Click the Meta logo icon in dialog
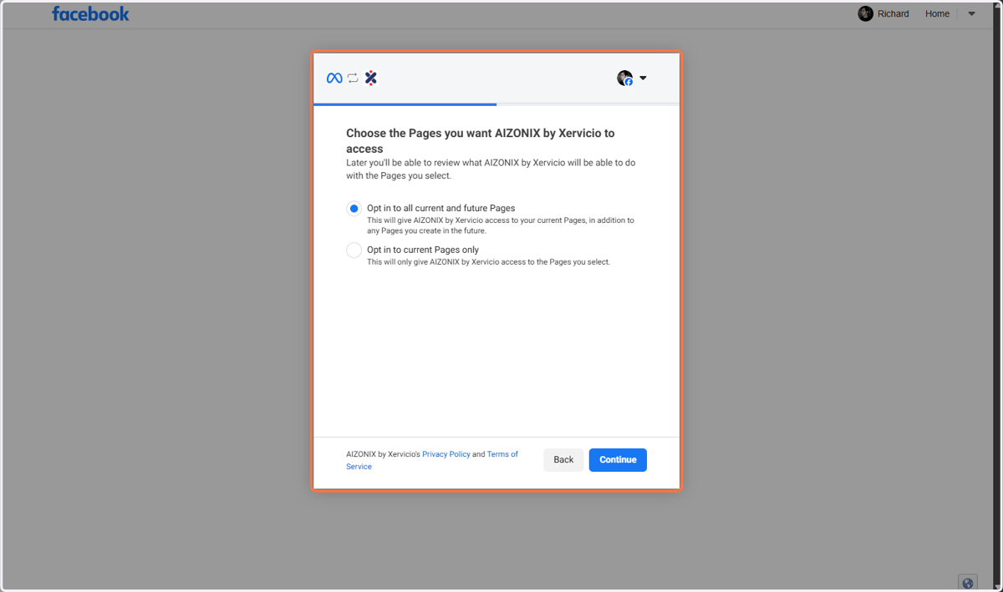The image size is (1003, 592). click(334, 78)
